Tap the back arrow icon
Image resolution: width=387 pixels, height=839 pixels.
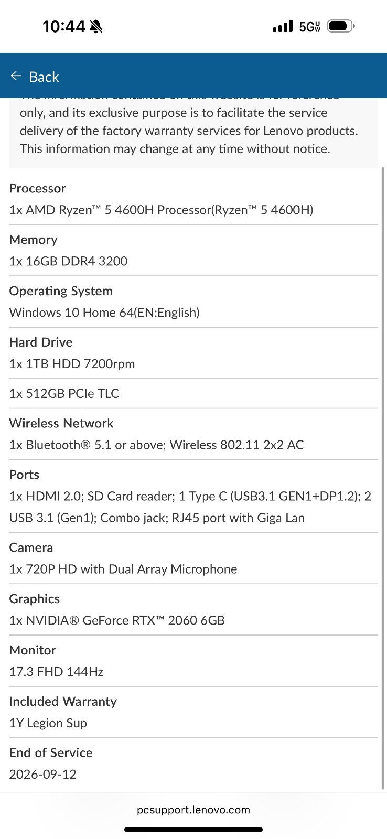[x=16, y=76]
